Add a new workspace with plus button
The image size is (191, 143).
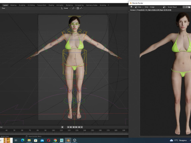(x=108, y=5)
